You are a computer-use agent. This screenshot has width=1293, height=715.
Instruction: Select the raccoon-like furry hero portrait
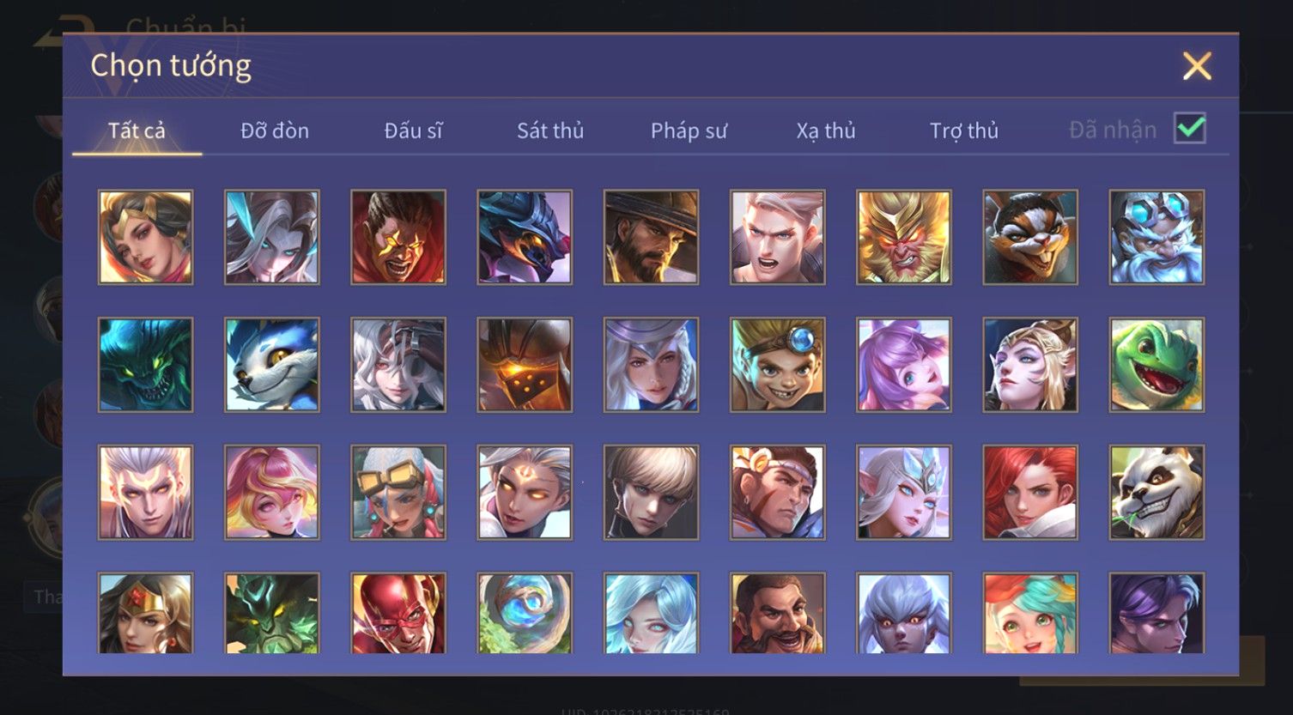(1030, 237)
